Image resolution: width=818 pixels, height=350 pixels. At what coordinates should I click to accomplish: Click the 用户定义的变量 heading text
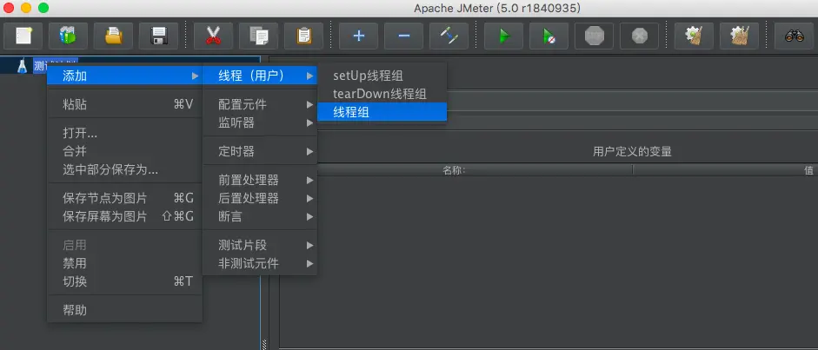(x=632, y=152)
